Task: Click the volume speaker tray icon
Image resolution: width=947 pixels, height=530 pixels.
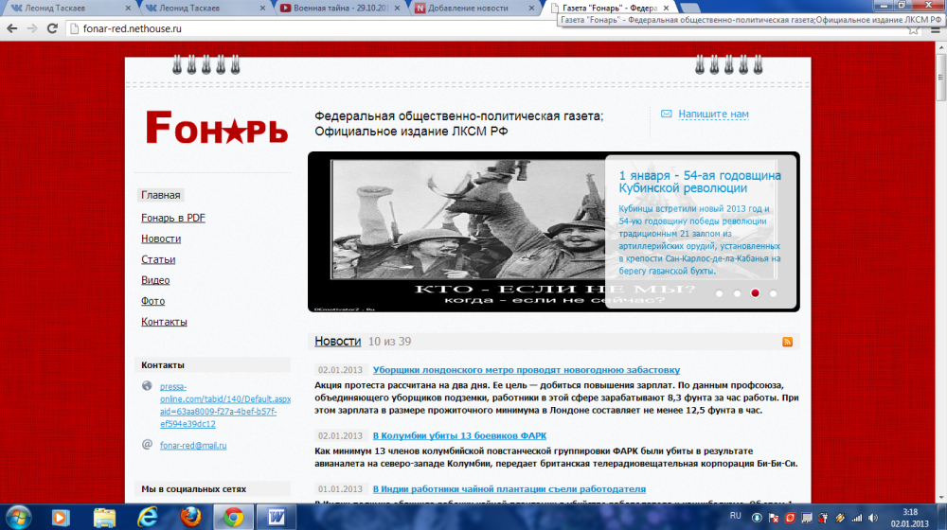Action: point(873,518)
